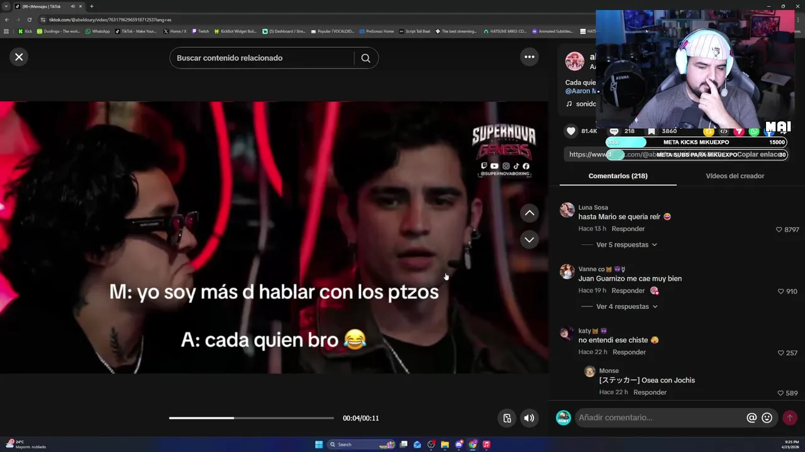Click the @Aaron mention link
The height and width of the screenshot is (452, 805).
(x=581, y=91)
